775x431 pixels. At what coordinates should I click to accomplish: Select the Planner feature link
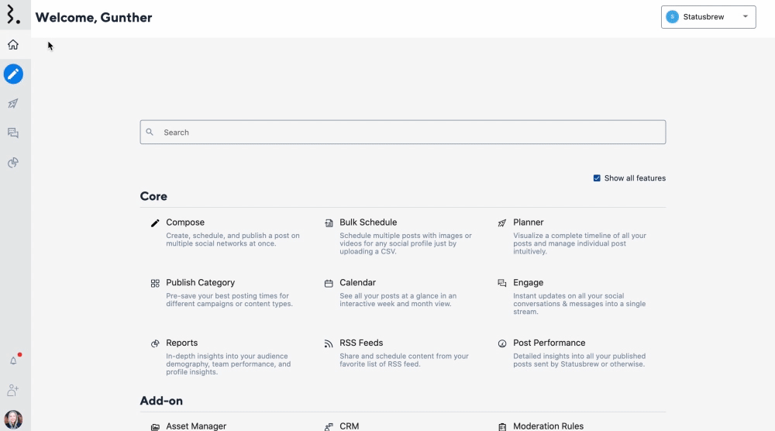pos(529,222)
